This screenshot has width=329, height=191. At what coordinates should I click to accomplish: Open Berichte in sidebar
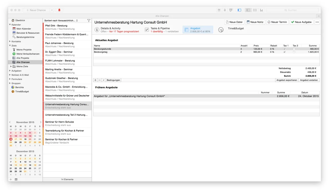[20, 87]
